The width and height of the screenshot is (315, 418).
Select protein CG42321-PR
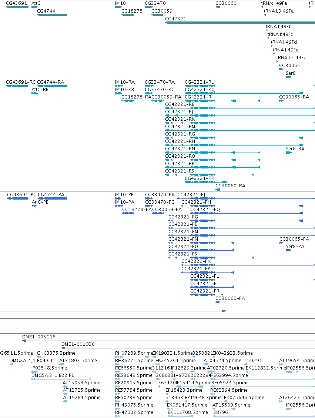(207, 295)
